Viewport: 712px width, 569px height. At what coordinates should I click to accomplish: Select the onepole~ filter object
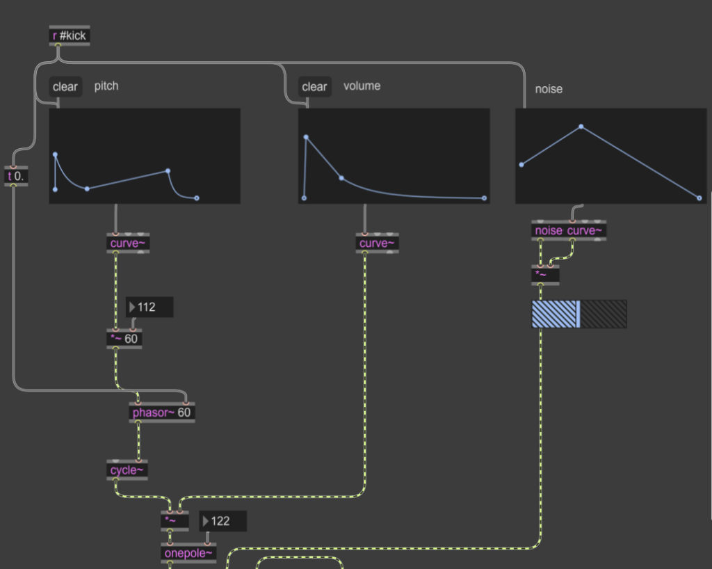[188, 554]
